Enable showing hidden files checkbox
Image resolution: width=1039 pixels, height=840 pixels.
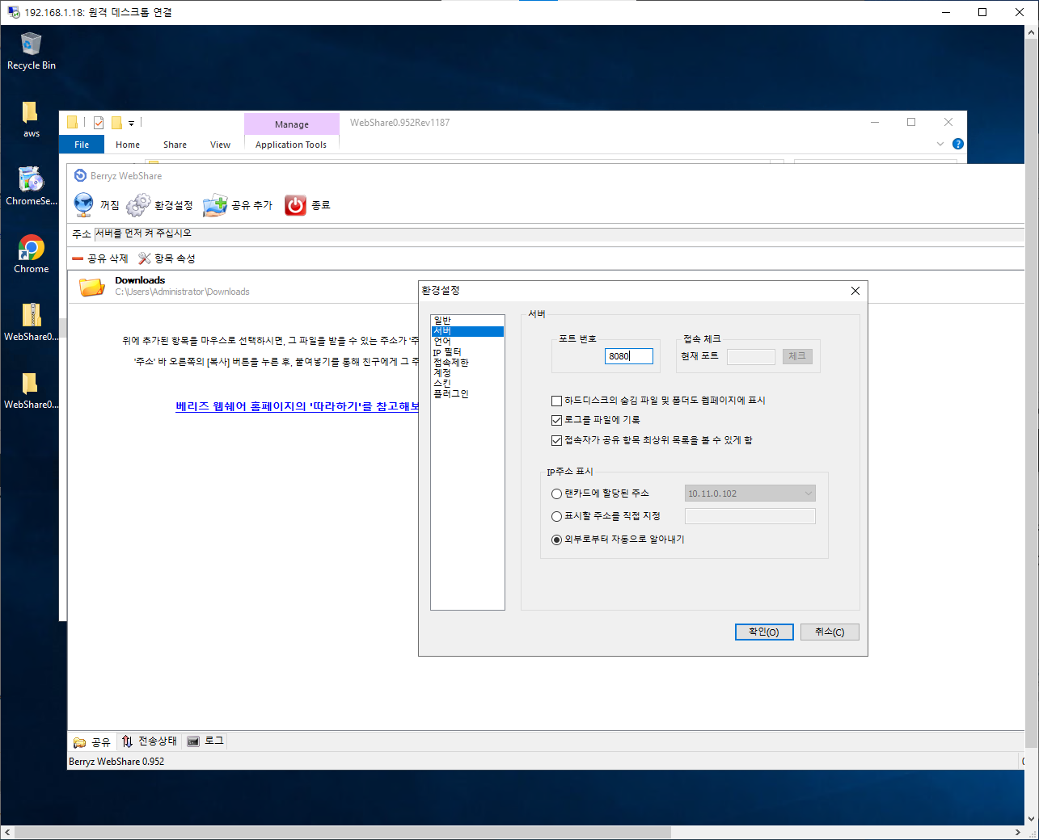click(x=556, y=401)
